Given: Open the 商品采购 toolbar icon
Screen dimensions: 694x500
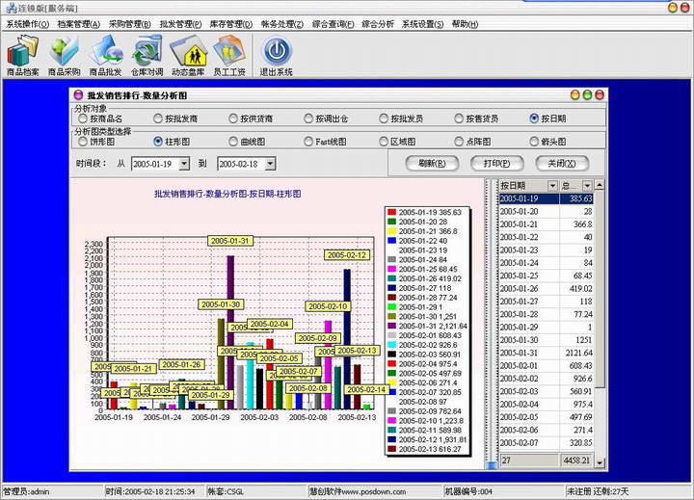Looking at the screenshot, I should click(x=65, y=56).
